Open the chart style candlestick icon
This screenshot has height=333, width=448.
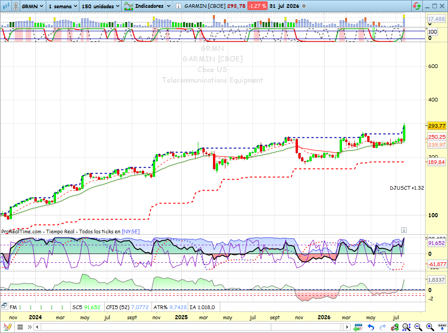6,6
